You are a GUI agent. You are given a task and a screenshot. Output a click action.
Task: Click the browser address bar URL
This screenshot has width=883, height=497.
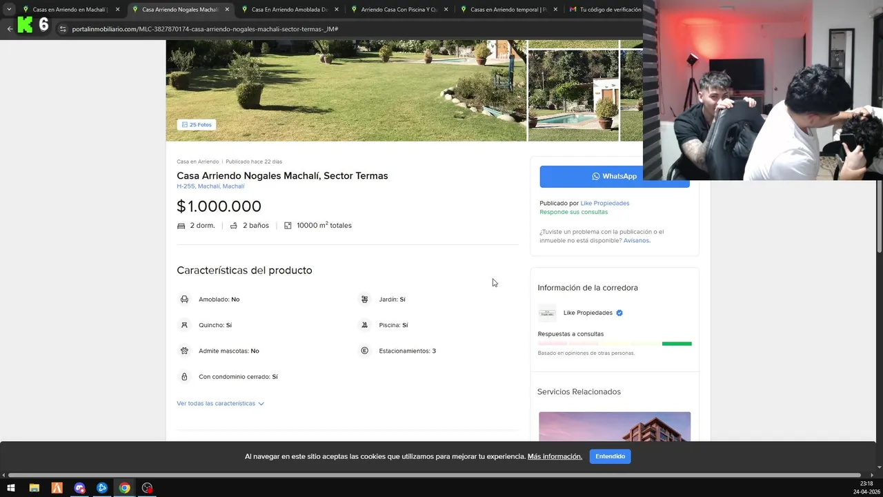205,29
